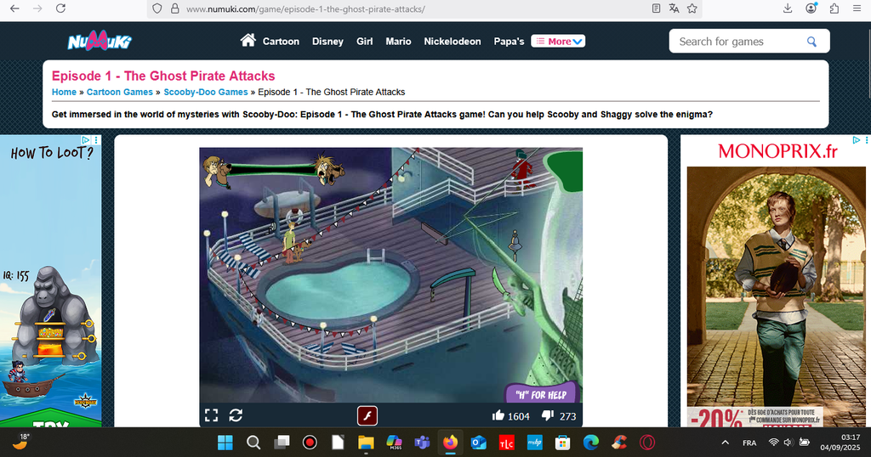The image size is (871, 457).
Task: Open the Firefox account icon
Action: pos(811,8)
